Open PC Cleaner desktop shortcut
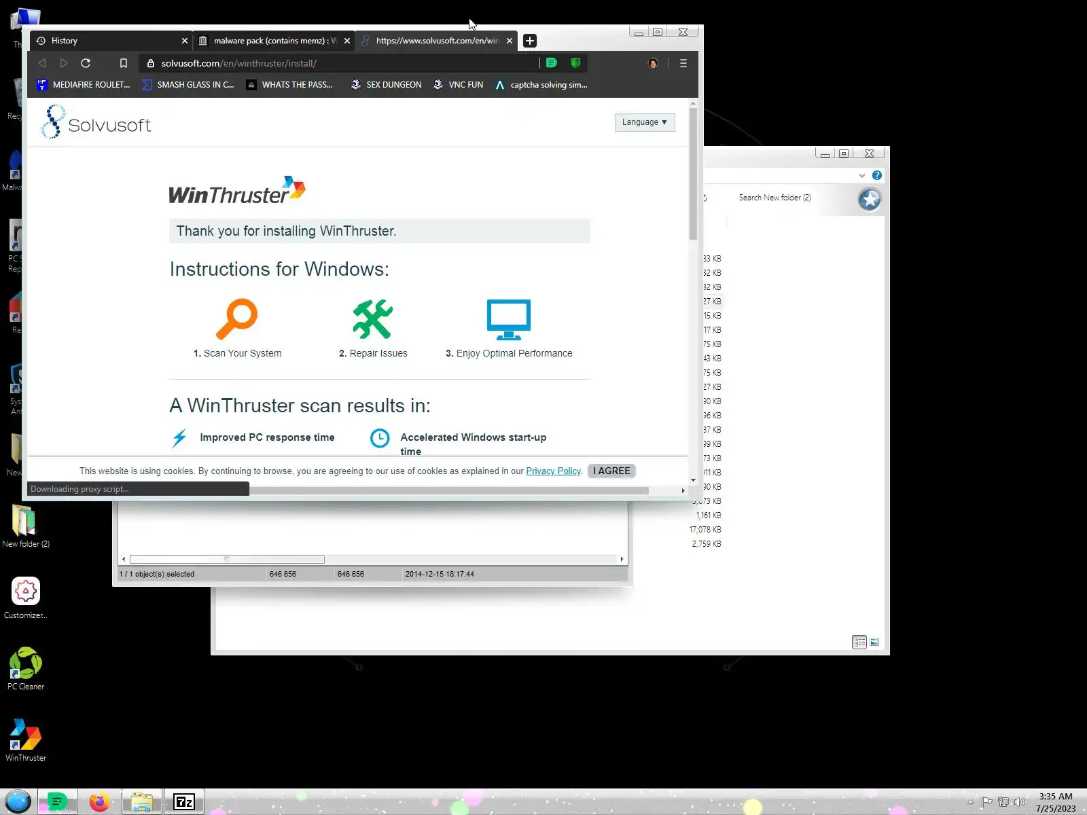The image size is (1087, 815). pos(26,670)
